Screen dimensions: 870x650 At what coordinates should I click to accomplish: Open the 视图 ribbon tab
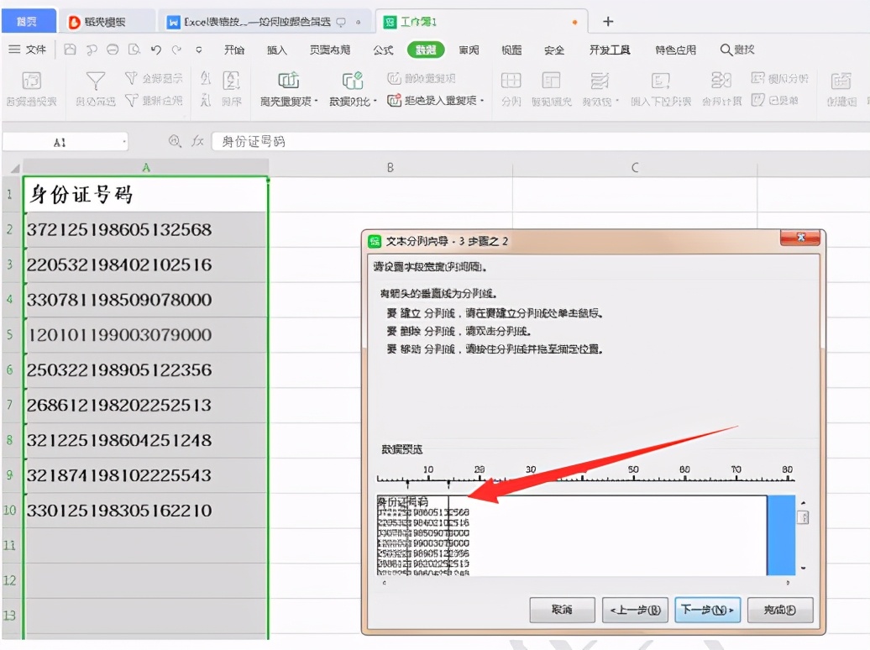(x=511, y=50)
